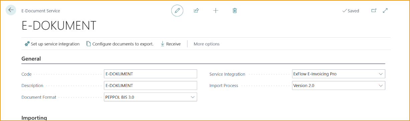Edit the Description field

(x=150, y=86)
